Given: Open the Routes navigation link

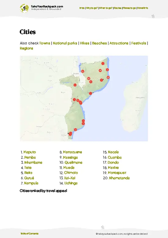Looking at the screenshot, I should pyautogui.click(x=118, y=8).
